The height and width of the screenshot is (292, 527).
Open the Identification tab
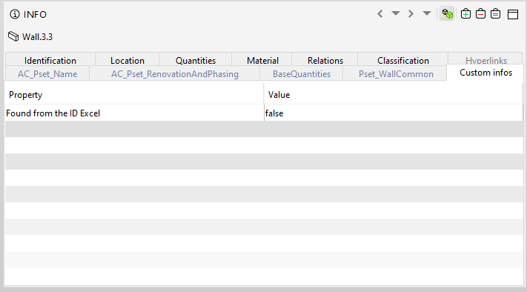point(50,60)
